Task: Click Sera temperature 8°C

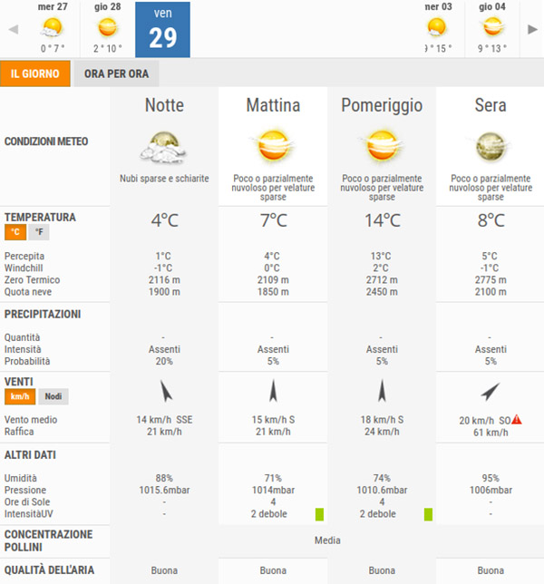Action: pos(491,220)
